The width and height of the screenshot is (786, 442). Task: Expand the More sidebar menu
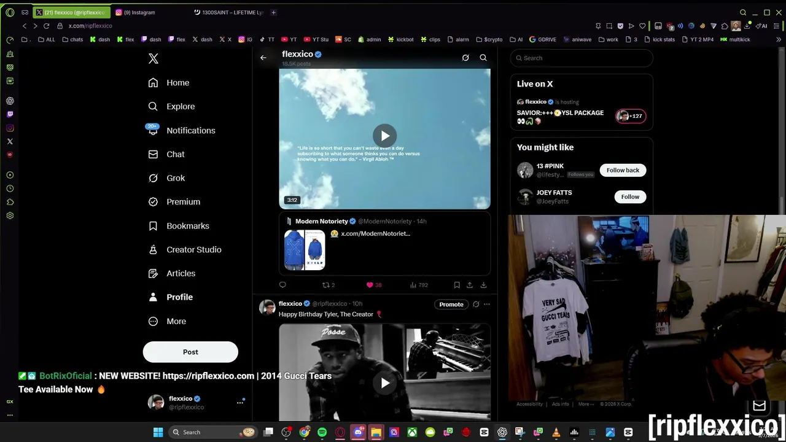[x=167, y=321]
